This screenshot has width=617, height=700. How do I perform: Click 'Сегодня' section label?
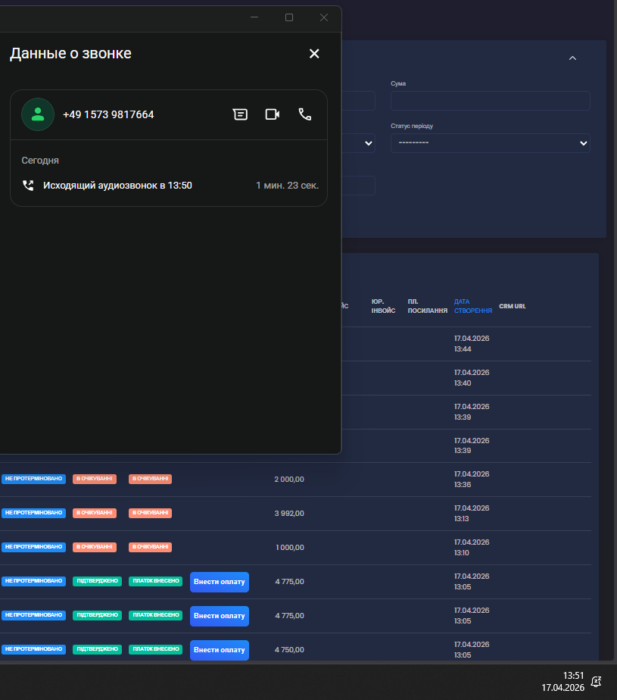click(x=40, y=161)
